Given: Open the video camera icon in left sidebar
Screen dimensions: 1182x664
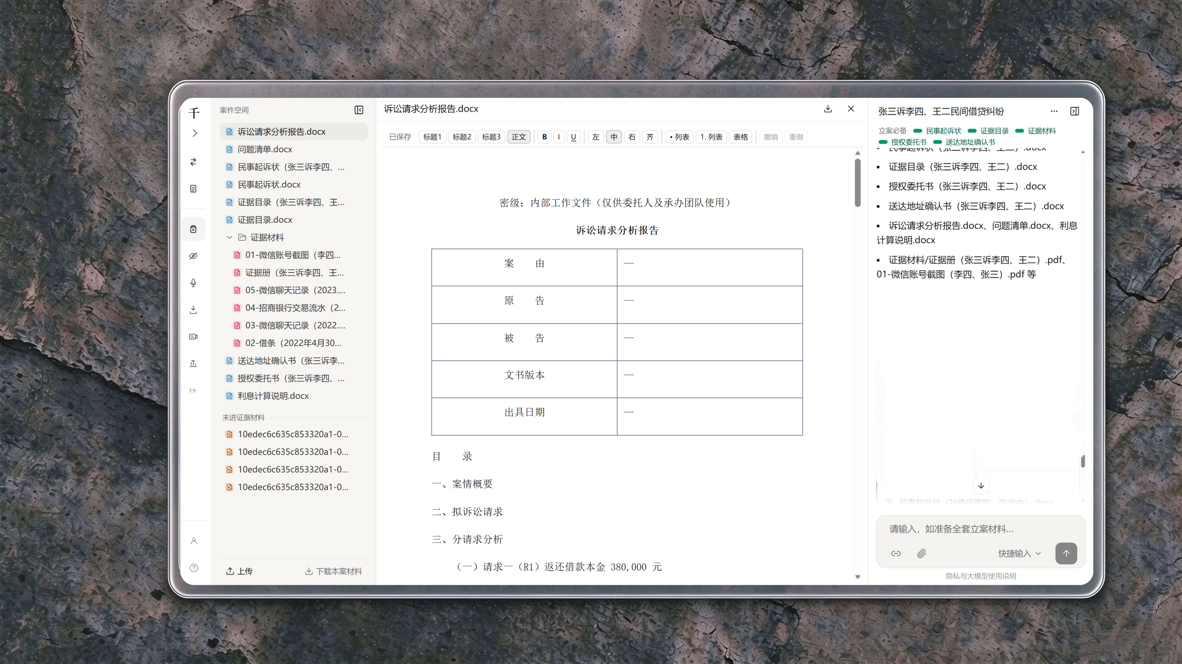Looking at the screenshot, I should (x=193, y=337).
